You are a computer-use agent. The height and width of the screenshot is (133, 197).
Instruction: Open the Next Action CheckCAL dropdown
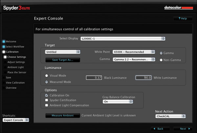tap(170, 116)
